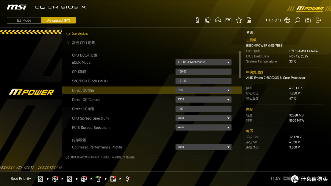Click memory speed '8500 MT/s'
Image resolution: width=331 pixels, height=186 pixels.
[x=297, y=121]
